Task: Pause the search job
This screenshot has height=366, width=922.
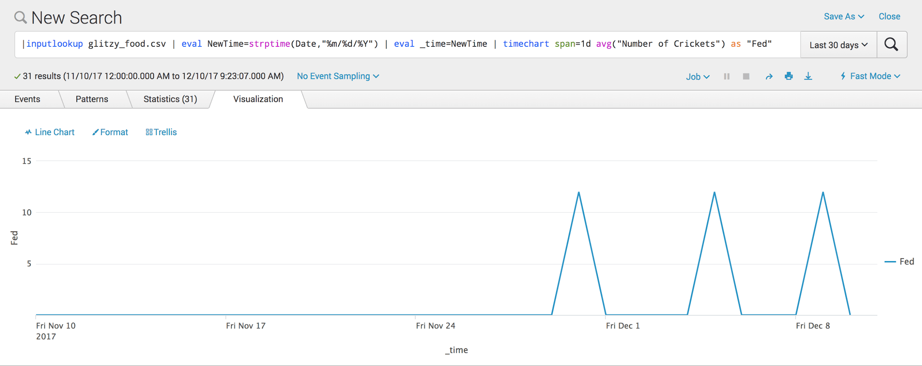Action: [727, 76]
